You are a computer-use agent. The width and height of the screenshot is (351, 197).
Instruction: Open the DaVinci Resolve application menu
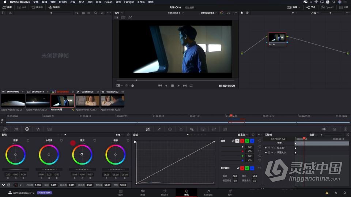pos(20,2)
